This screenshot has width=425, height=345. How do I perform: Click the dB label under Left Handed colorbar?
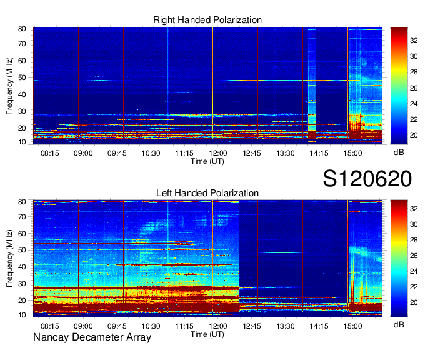399,325
